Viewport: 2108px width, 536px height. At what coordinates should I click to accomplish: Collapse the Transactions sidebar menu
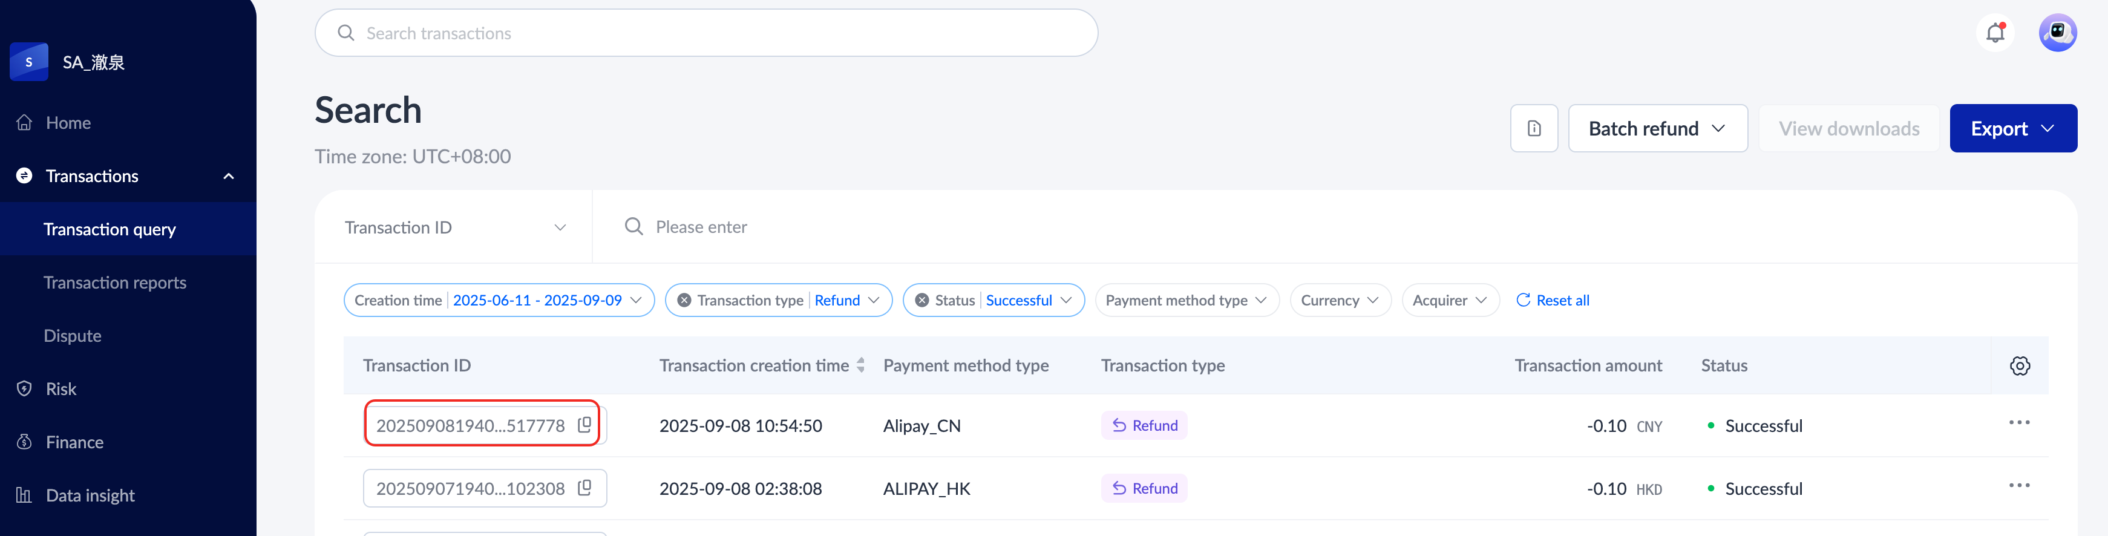(x=228, y=176)
